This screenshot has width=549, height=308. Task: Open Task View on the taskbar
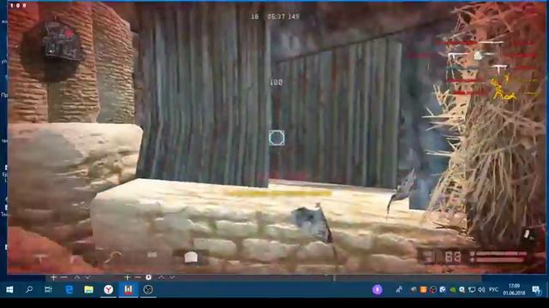48,289
